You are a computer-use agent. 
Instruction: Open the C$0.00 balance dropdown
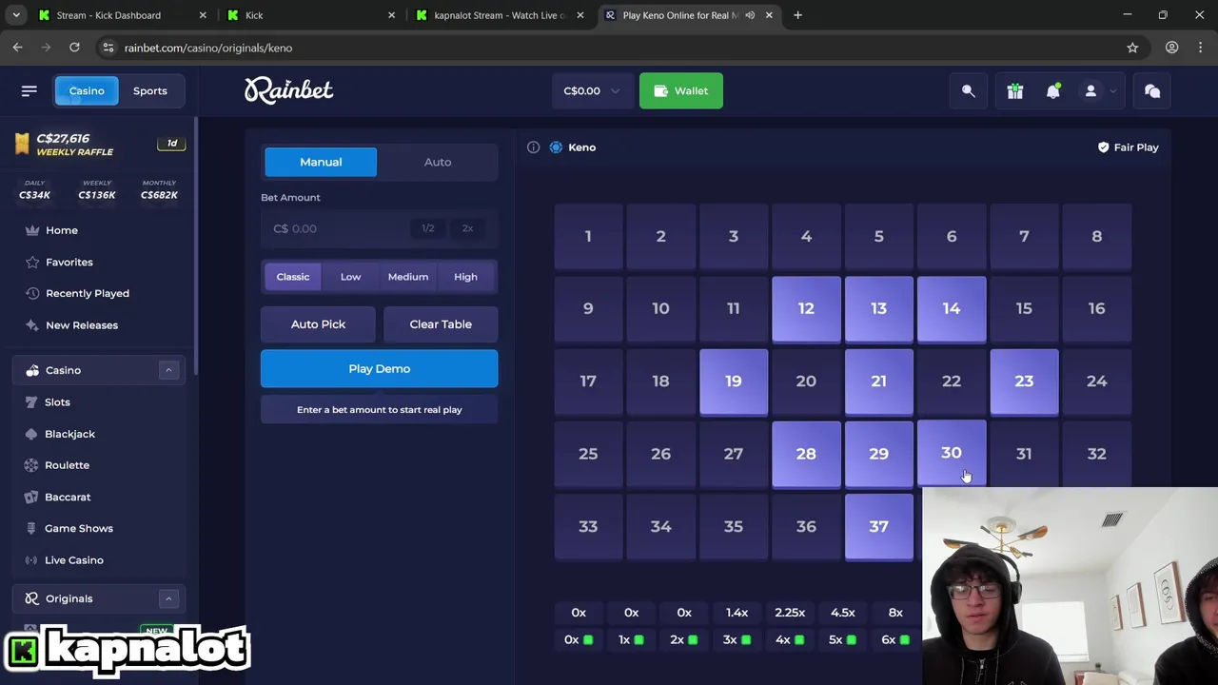click(592, 90)
